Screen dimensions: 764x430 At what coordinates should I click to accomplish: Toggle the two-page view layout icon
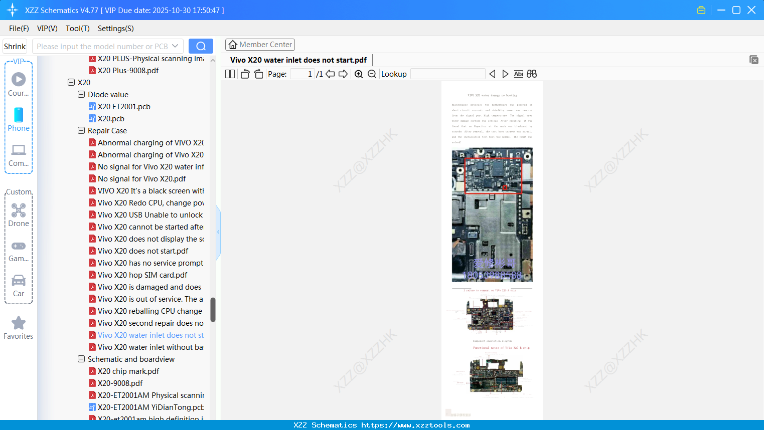point(230,74)
